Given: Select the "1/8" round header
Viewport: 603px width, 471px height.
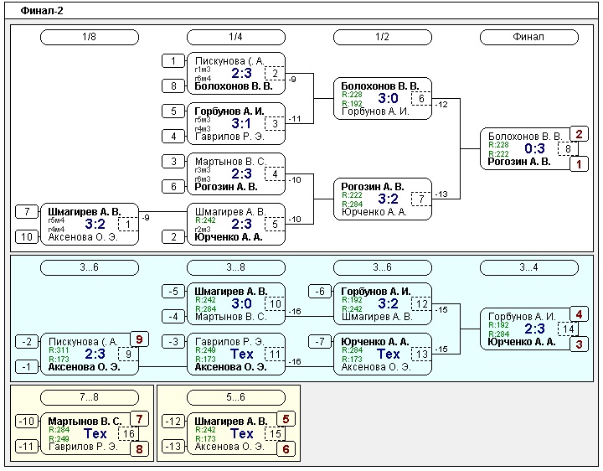Looking at the screenshot, I should [89, 37].
